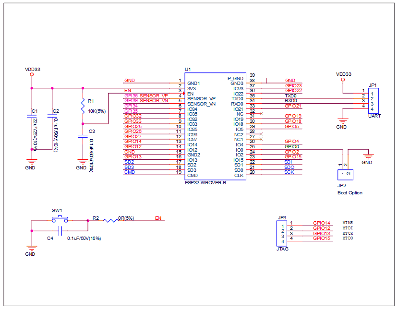
Task: Click the Boot Option label
Action: tap(350, 193)
